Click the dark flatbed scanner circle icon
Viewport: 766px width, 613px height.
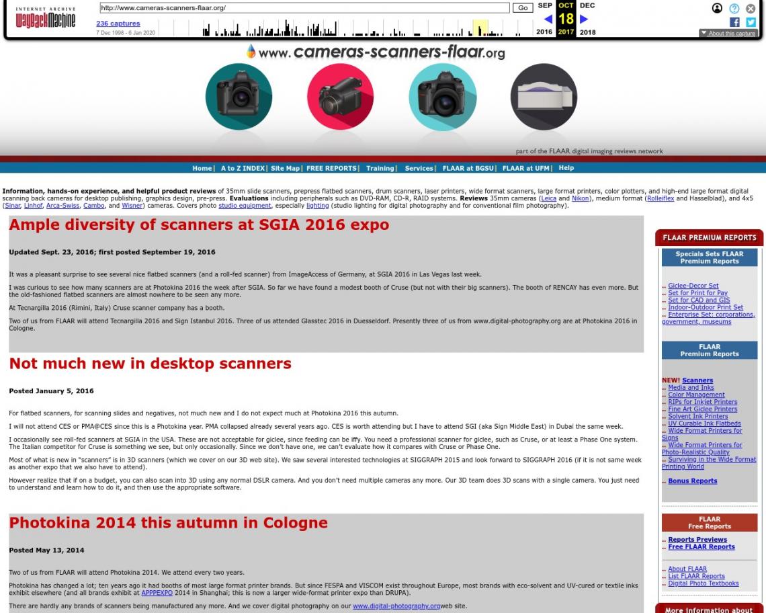[x=544, y=96]
